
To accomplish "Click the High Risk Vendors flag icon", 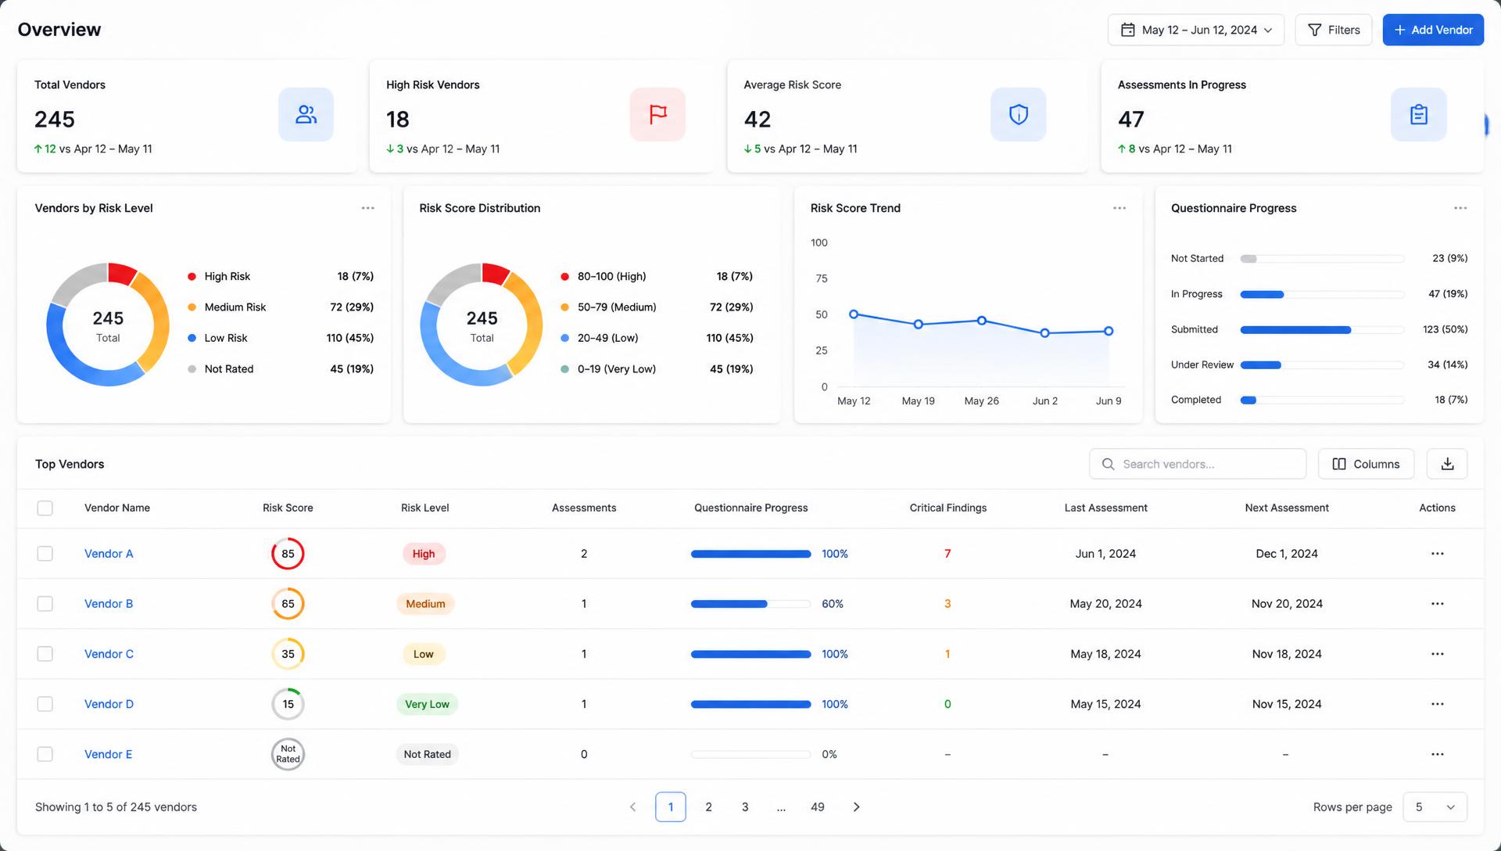I will (x=657, y=114).
